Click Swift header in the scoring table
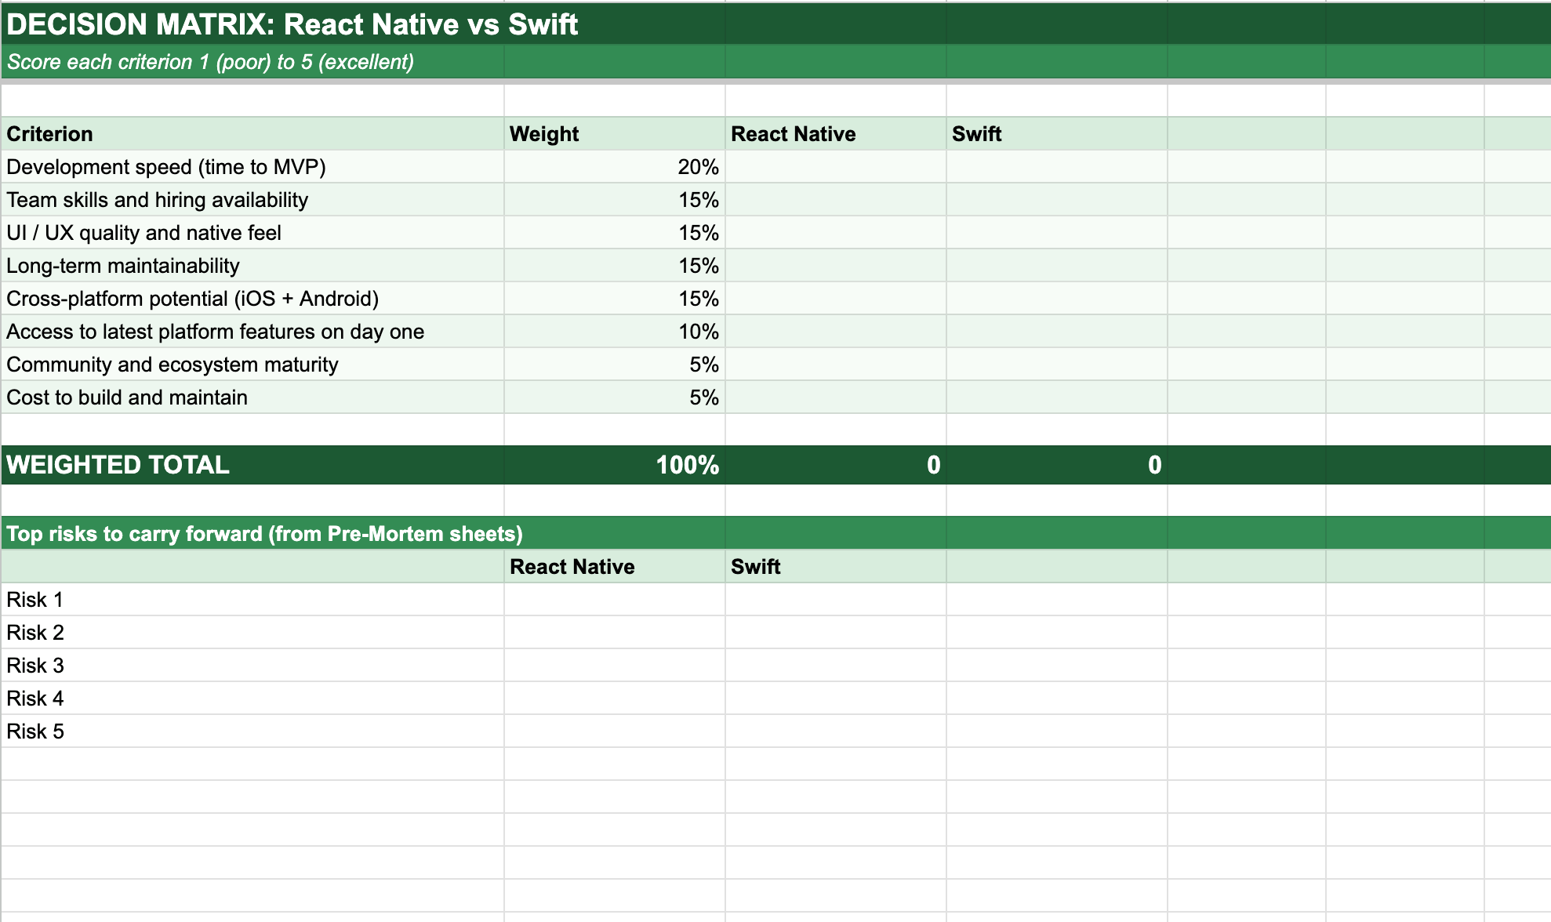The width and height of the screenshot is (1551, 922). click(1057, 134)
